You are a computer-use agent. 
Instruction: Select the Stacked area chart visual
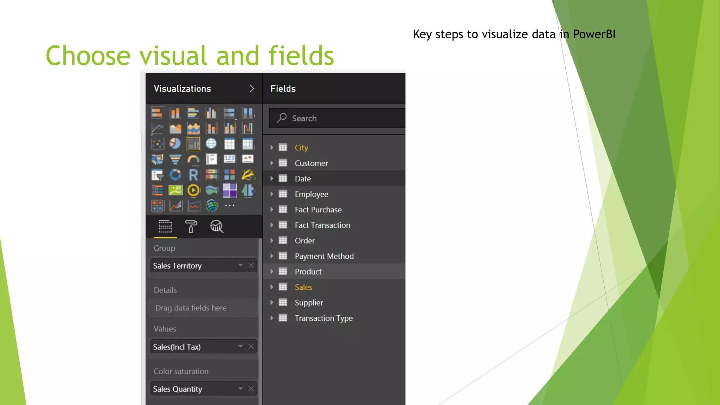193,128
